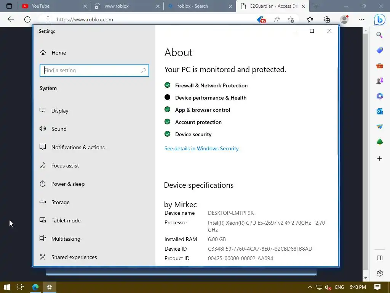Switch to the roblox - Search tab
This screenshot has width=390, height=293.
coord(200,6)
